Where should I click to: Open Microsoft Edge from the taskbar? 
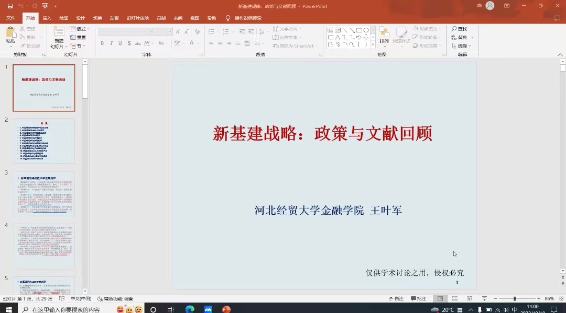tap(190, 309)
